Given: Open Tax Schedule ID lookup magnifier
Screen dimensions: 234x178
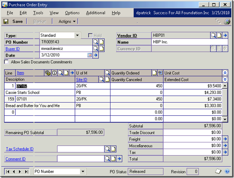Looking at the screenshot, I should pos(107,149).
